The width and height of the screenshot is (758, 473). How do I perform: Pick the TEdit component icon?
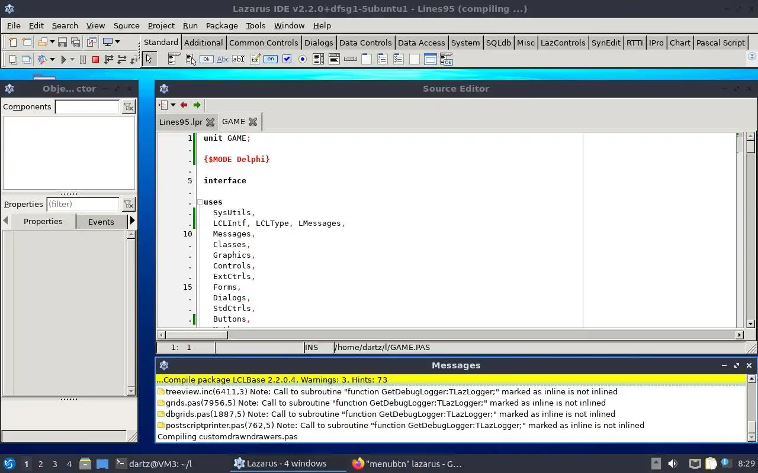click(x=239, y=59)
